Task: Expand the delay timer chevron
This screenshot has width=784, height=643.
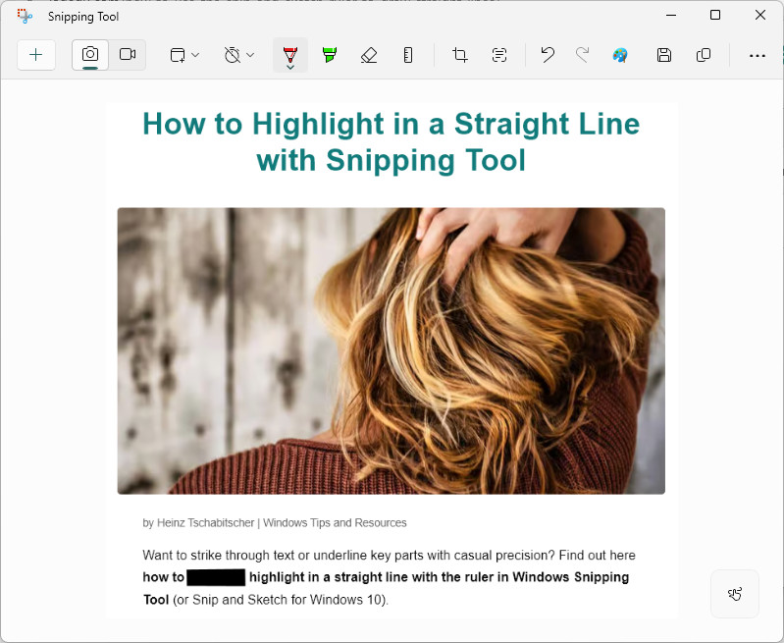Action: 250,55
